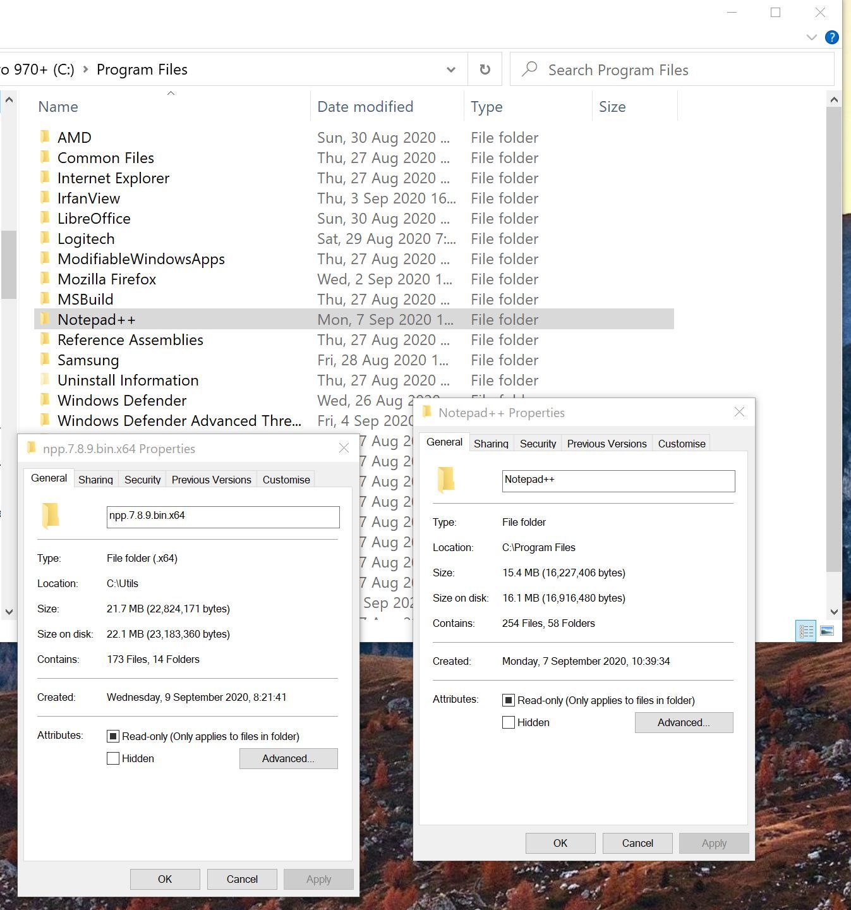Click OK in Notepad++ Properties

tap(560, 843)
